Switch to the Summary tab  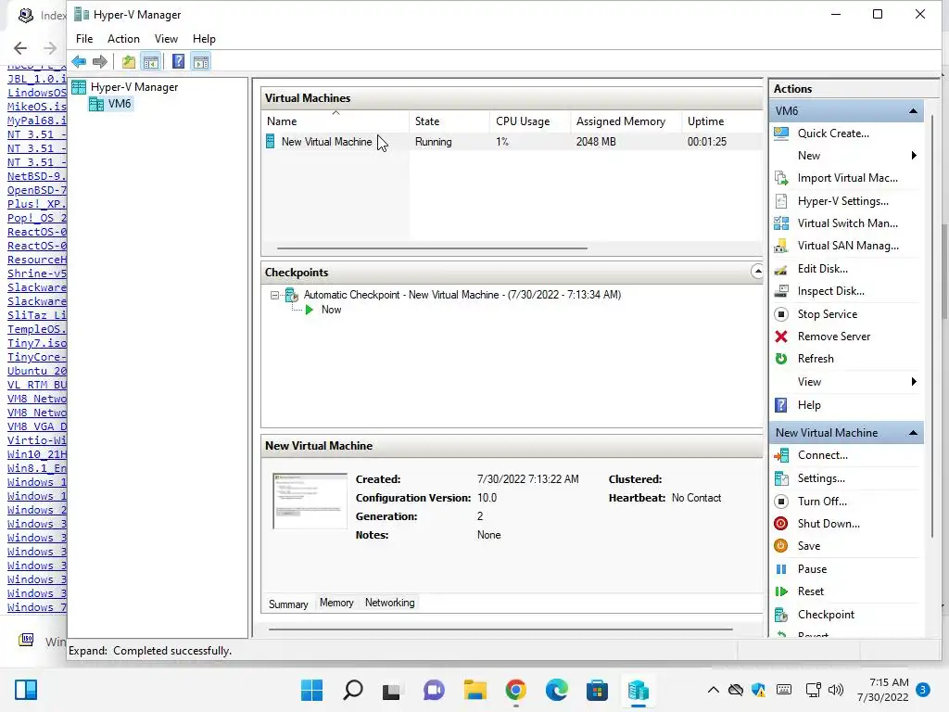(x=288, y=604)
